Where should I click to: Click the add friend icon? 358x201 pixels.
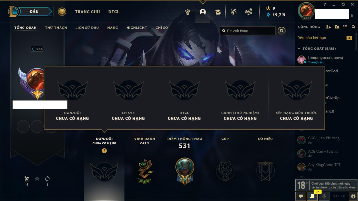(328, 27)
